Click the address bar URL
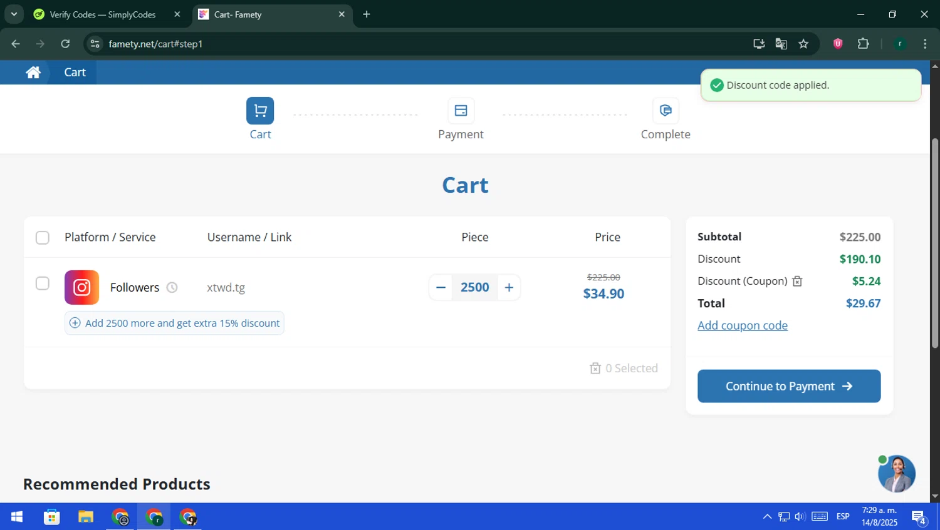 click(x=155, y=44)
